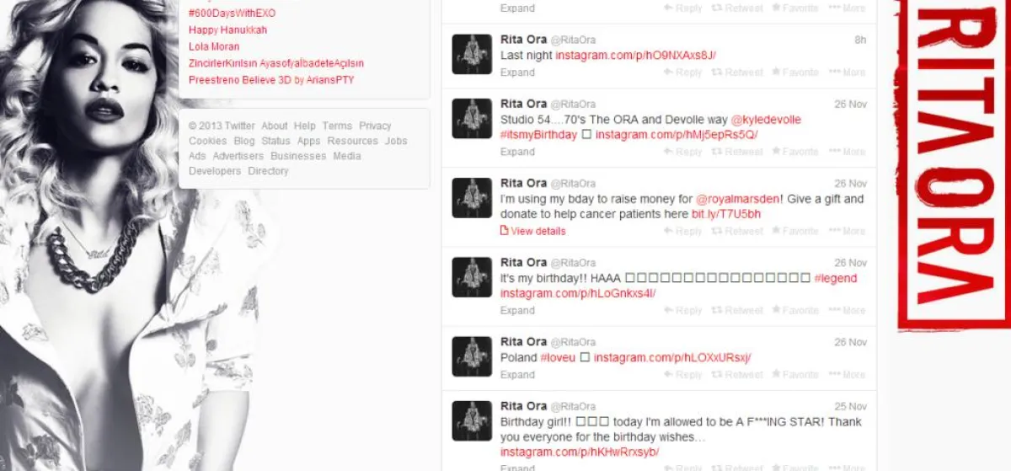This screenshot has height=471, width=1011.
Task: Expand the Studio 54 tweet
Action: click(x=517, y=152)
